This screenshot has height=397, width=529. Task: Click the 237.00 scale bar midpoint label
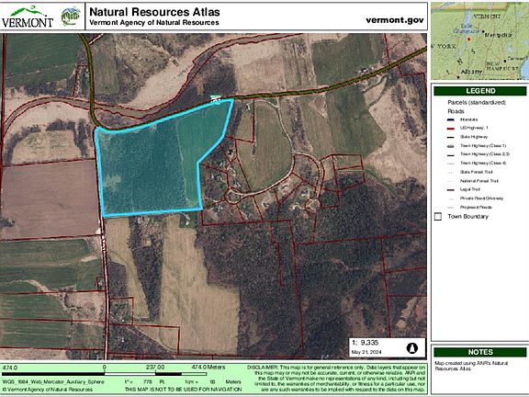(155, 368)
